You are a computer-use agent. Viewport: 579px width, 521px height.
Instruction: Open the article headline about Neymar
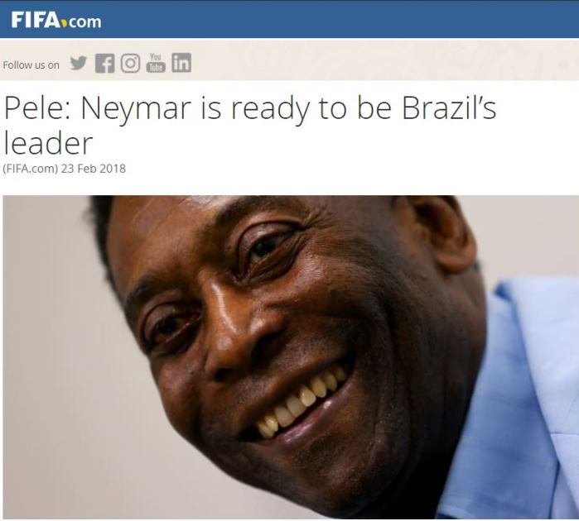point(249,126)
